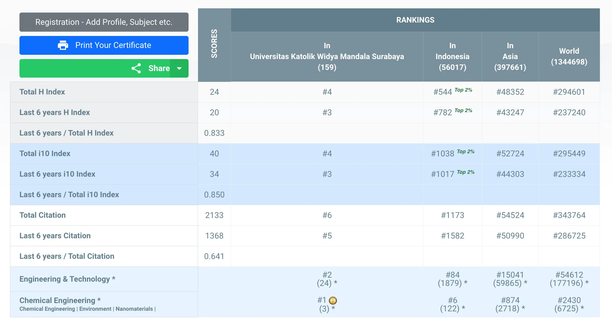Open the Chemical Engineering subject link

pyautogui.click(x=57, y=300)
